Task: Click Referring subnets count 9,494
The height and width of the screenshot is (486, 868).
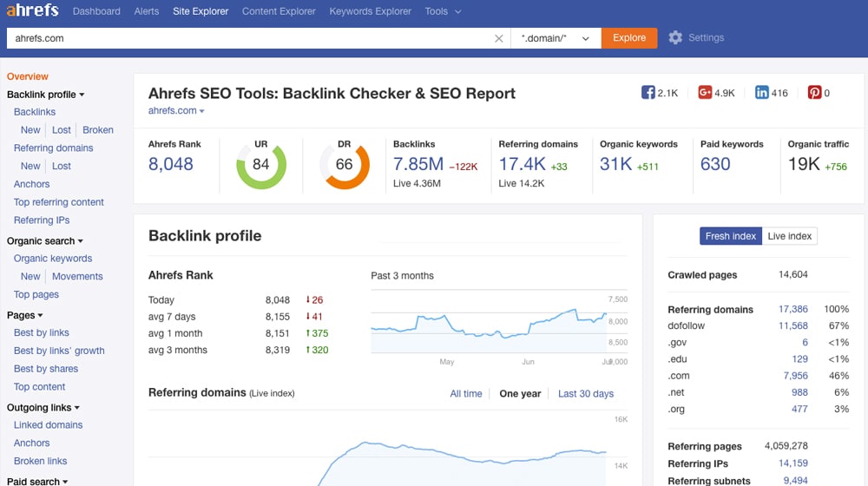Action: coord(795,481)
